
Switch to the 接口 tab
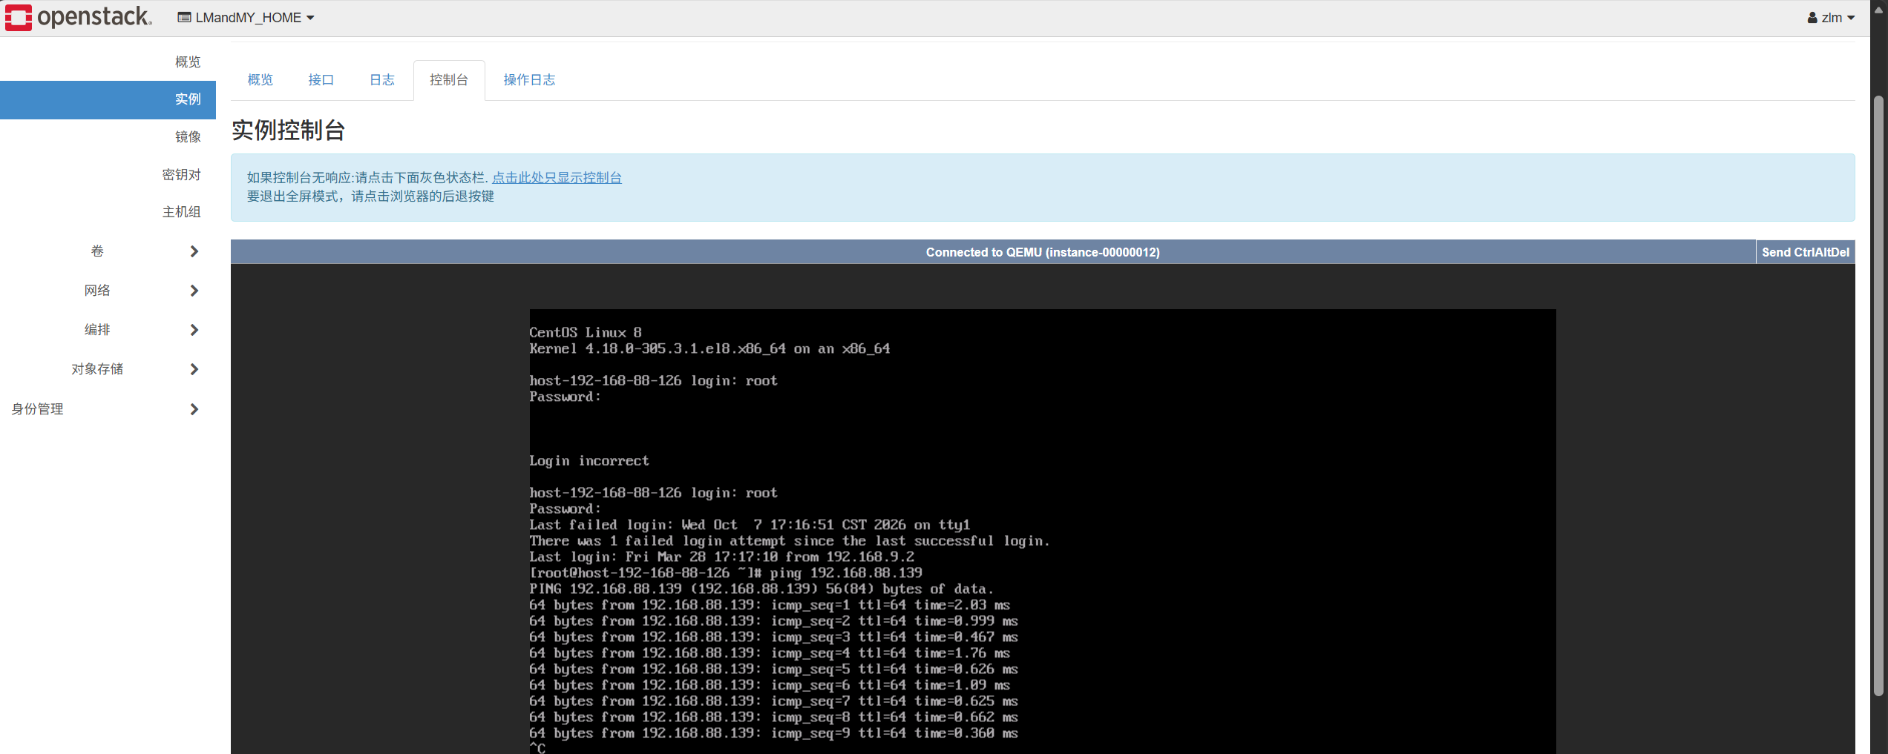pyautogui.click(x=321, y=80)
